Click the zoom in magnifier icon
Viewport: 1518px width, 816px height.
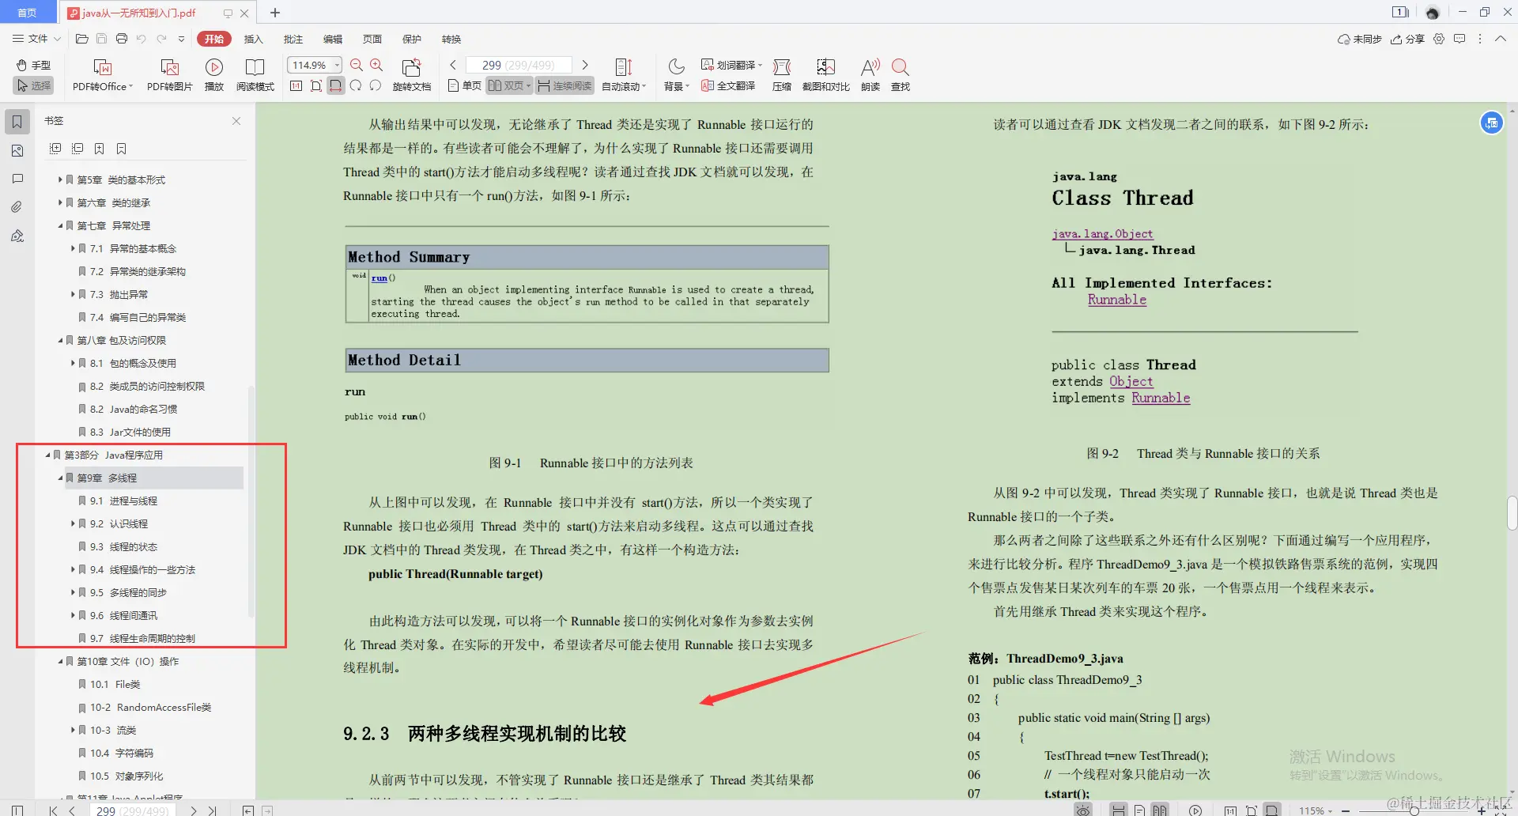[376, 65]
